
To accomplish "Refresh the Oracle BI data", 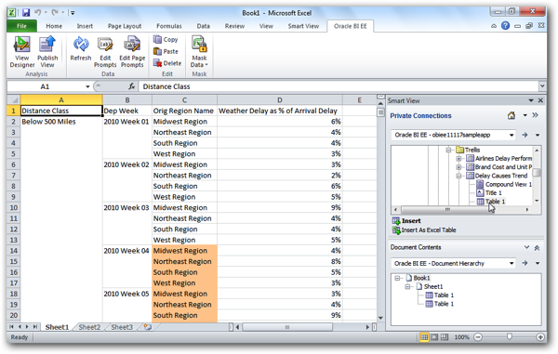I will (x=81, y=48).
